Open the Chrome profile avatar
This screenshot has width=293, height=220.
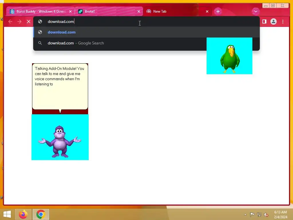273,21
